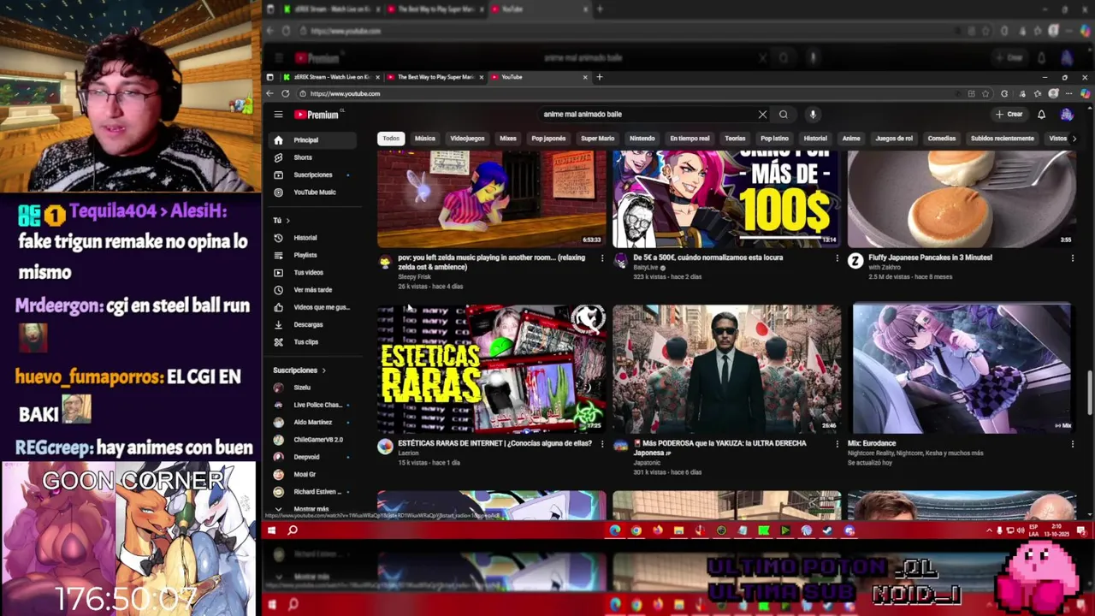Go back with the browser back arrow
The image size is (1095, 616).
click(x=270, y=93)
